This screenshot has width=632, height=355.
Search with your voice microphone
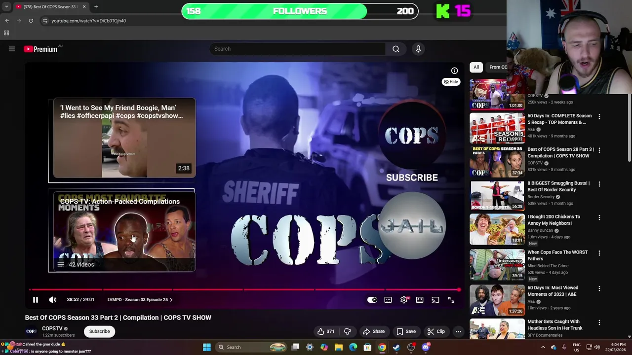418,49
